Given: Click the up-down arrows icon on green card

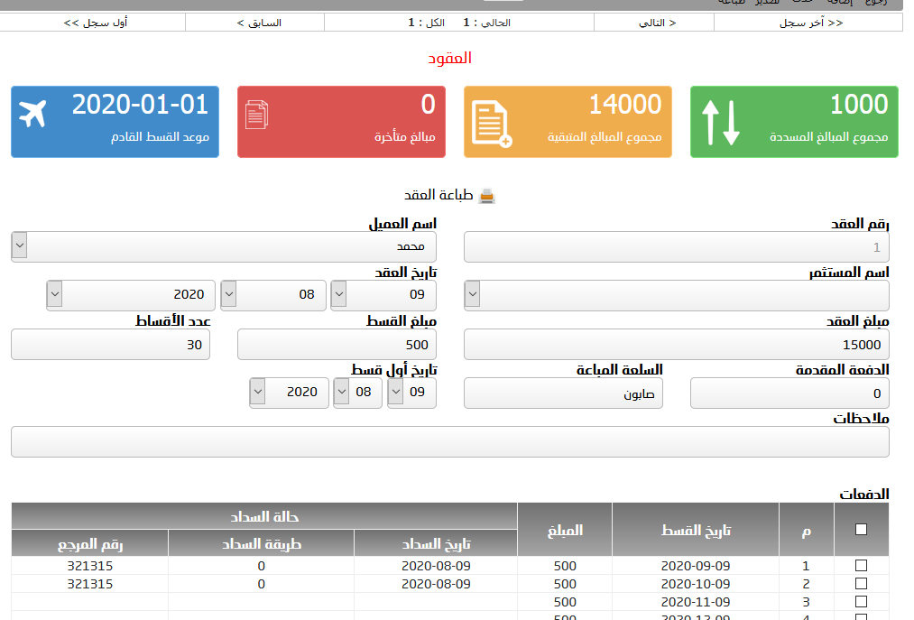Looking at the screenshot, I should point(720,123).
